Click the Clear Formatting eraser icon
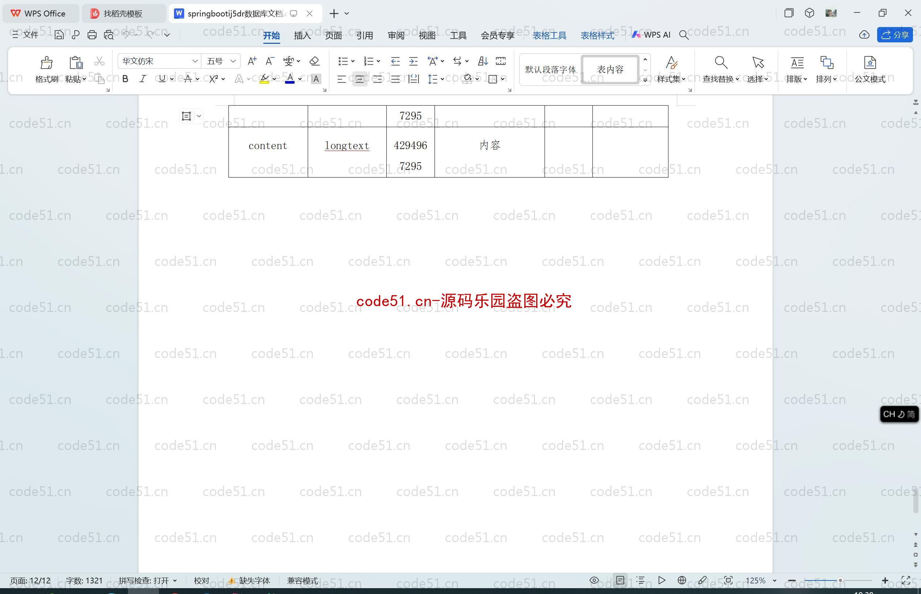Image resolution: width=921 pixels, height=594 pixels. pos(314,61)
